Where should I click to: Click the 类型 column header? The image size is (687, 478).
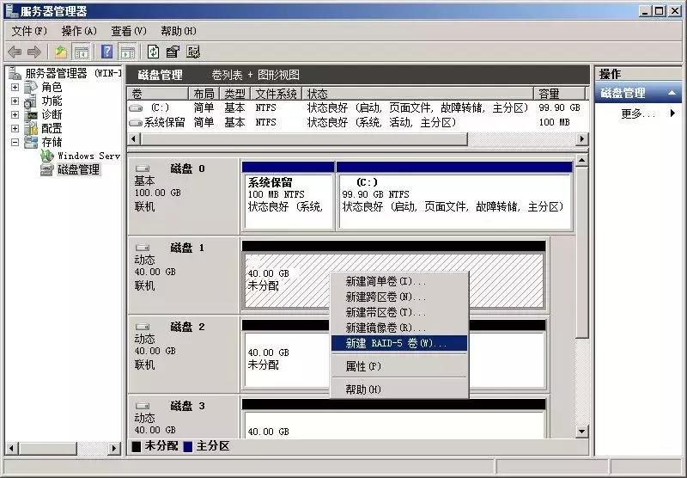click(234, 94)
